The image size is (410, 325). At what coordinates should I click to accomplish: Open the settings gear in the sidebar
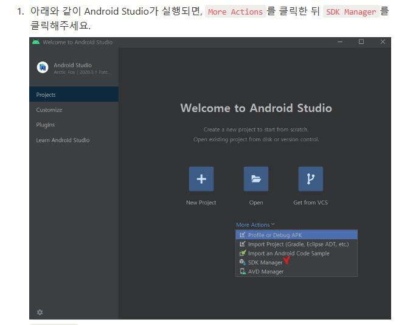point(40,312)
